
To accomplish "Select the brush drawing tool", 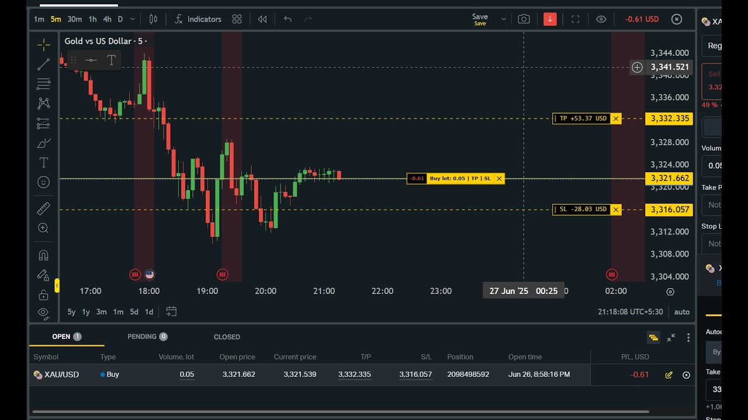I will (x=43, y=143).
